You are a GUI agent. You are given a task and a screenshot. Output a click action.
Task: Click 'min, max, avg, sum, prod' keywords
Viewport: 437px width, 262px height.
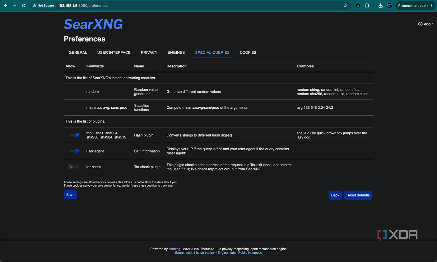point(107,107)
